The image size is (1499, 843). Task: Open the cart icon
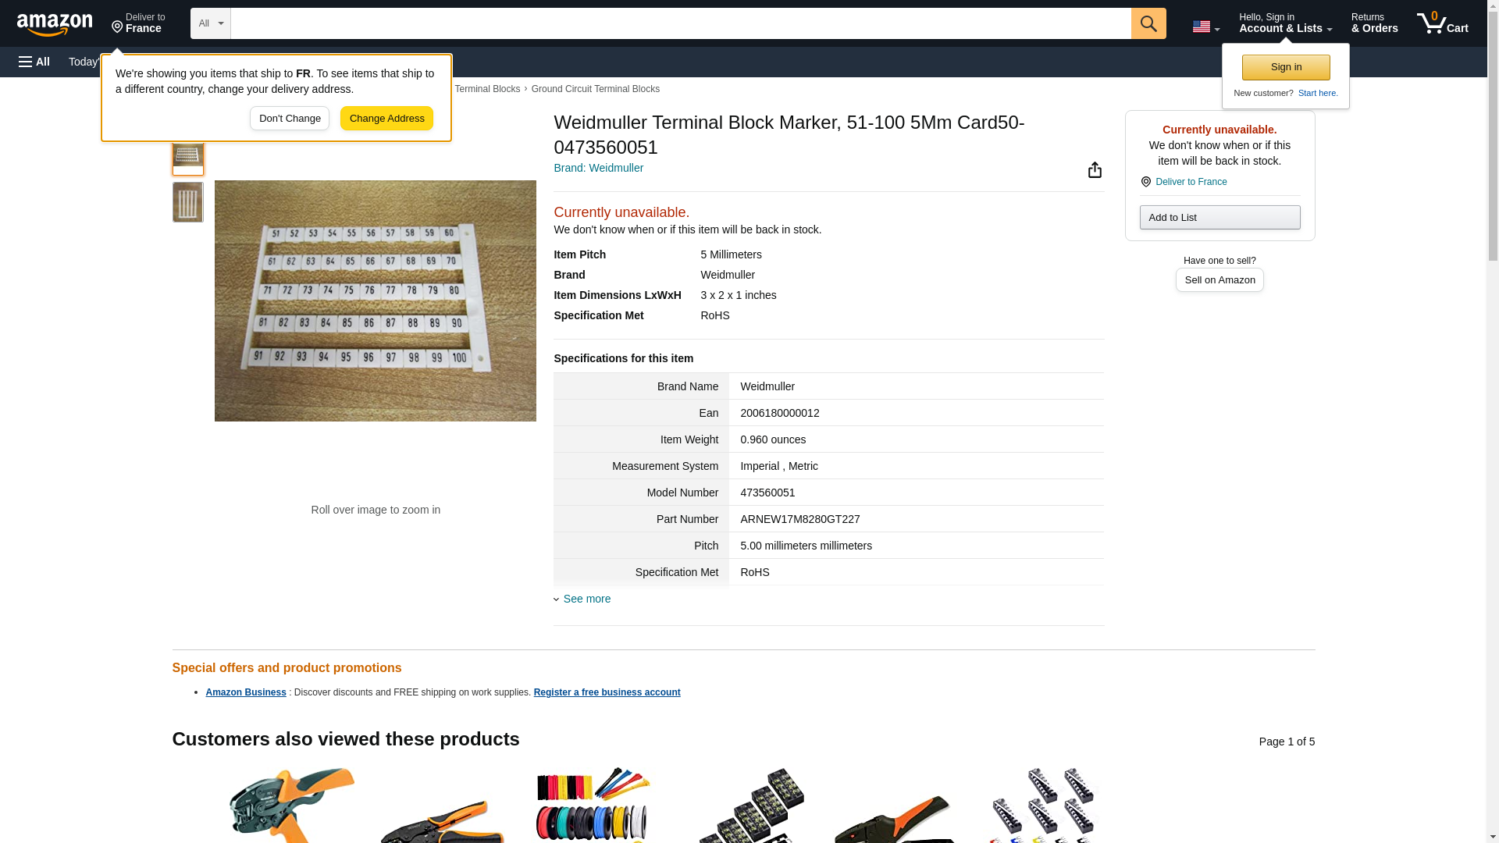[1442, 23]
